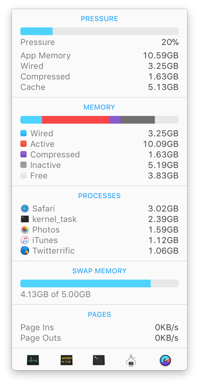Select the Twitterrific bird icon

pyautogui.click(x=25, y=251)
